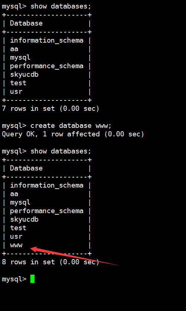
Task: Click the red arrow annotation head
Action: [33, 249]
